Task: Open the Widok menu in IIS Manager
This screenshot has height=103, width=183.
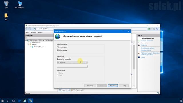Action: 33,32
